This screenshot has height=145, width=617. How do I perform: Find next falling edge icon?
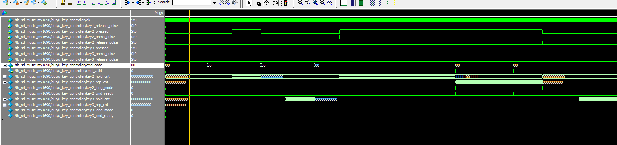point(100,3)
